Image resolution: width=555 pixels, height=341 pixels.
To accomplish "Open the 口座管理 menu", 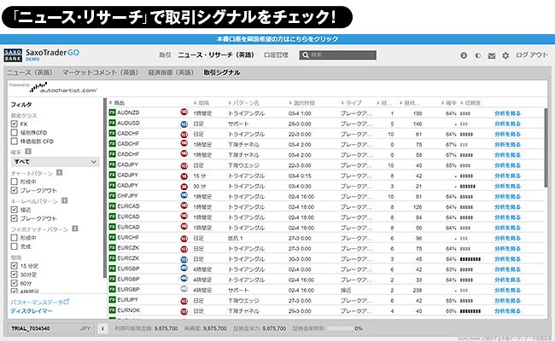I will pos(276,55).
